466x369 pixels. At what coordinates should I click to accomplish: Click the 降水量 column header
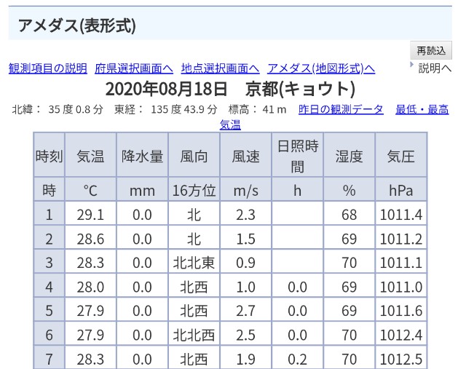point(143,155)
